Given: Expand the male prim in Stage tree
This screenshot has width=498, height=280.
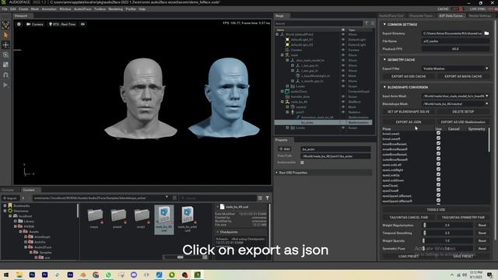Looking at the screenshot, I should (x=282, y=55).
